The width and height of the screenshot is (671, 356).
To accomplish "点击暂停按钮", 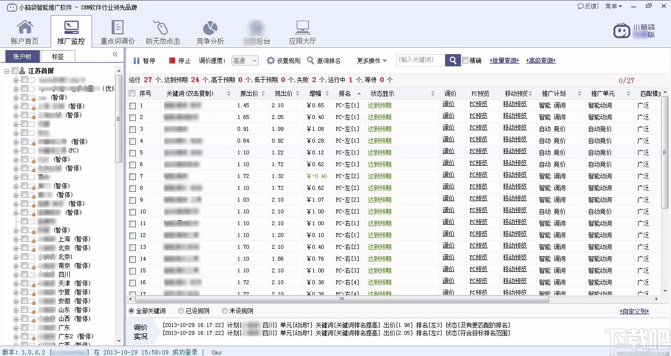I will 143,60.
